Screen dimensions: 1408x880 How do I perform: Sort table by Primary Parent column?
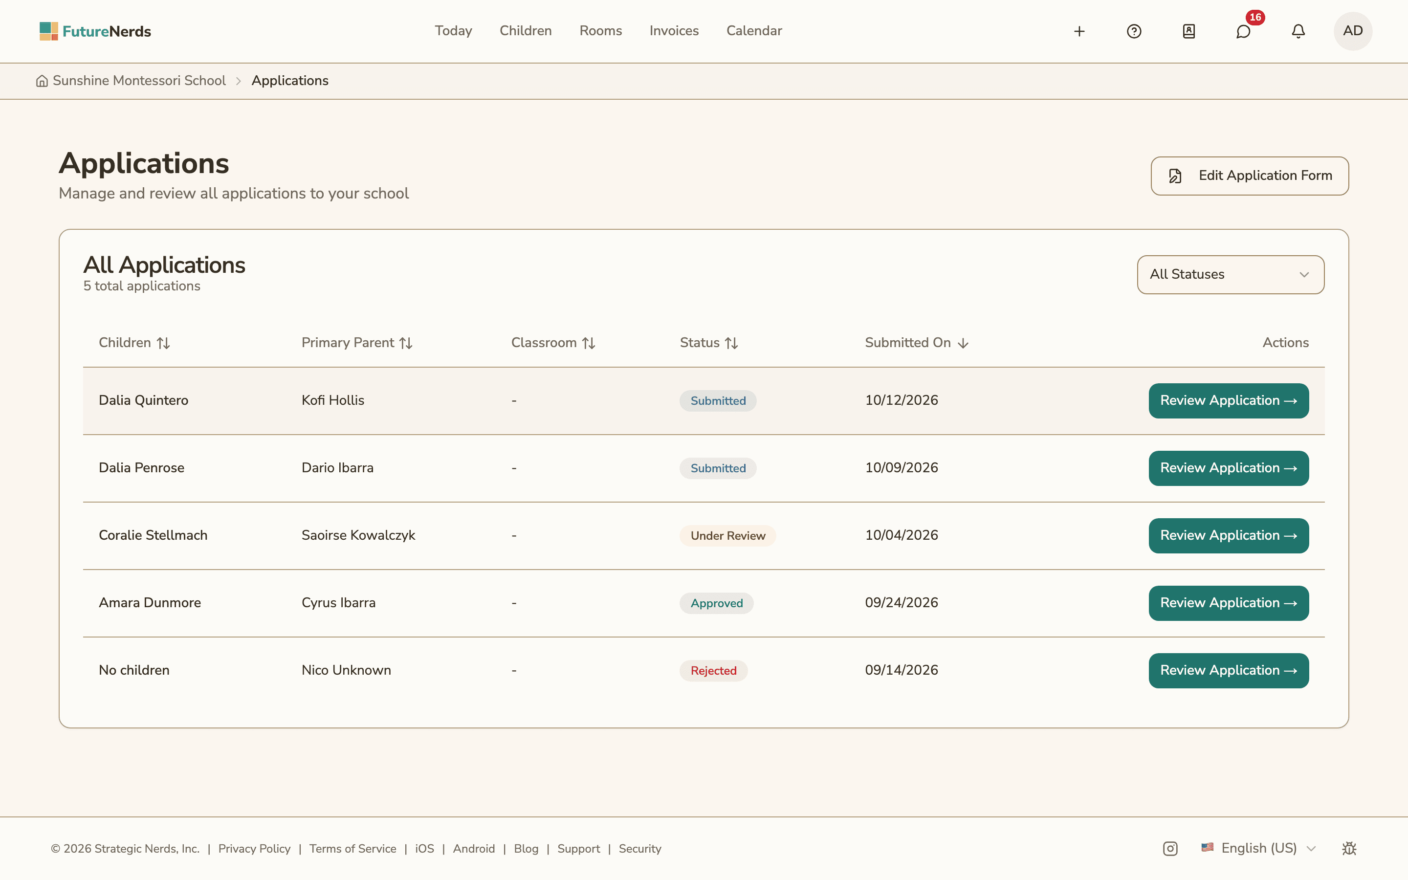click(357, 343)
